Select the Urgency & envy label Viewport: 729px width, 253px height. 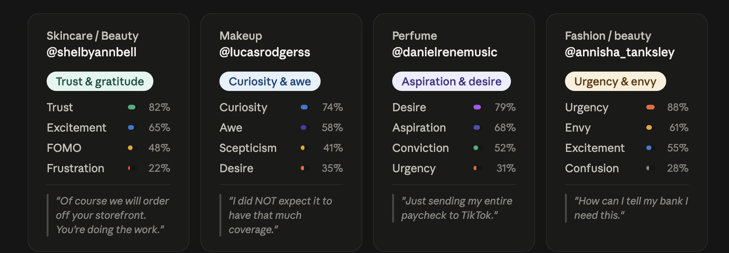click(x=615, y=81)
